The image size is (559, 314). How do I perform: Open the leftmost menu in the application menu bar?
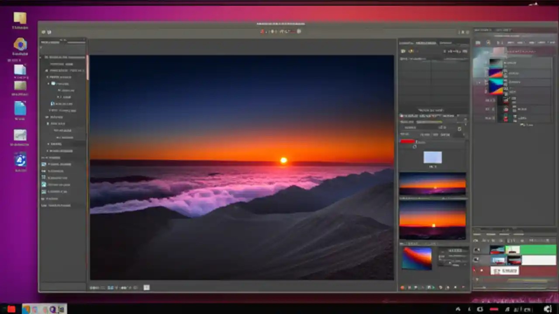tap(43, 32)
